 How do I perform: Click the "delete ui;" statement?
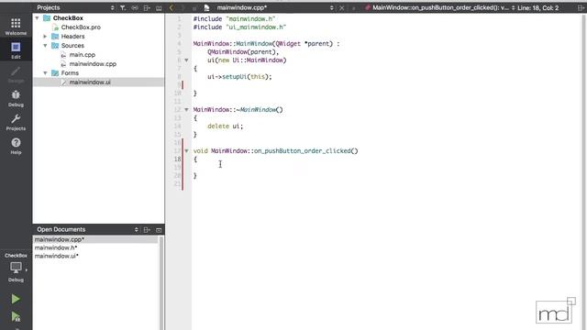pos(225,126)
